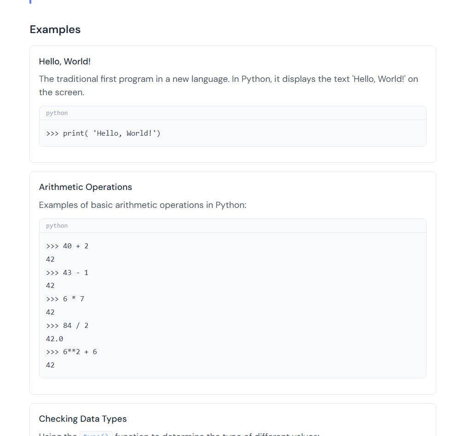This screenshot has width=467, height=436.
Task: Click the "43 - 1" code line
Action: click(x=67, y=273)
